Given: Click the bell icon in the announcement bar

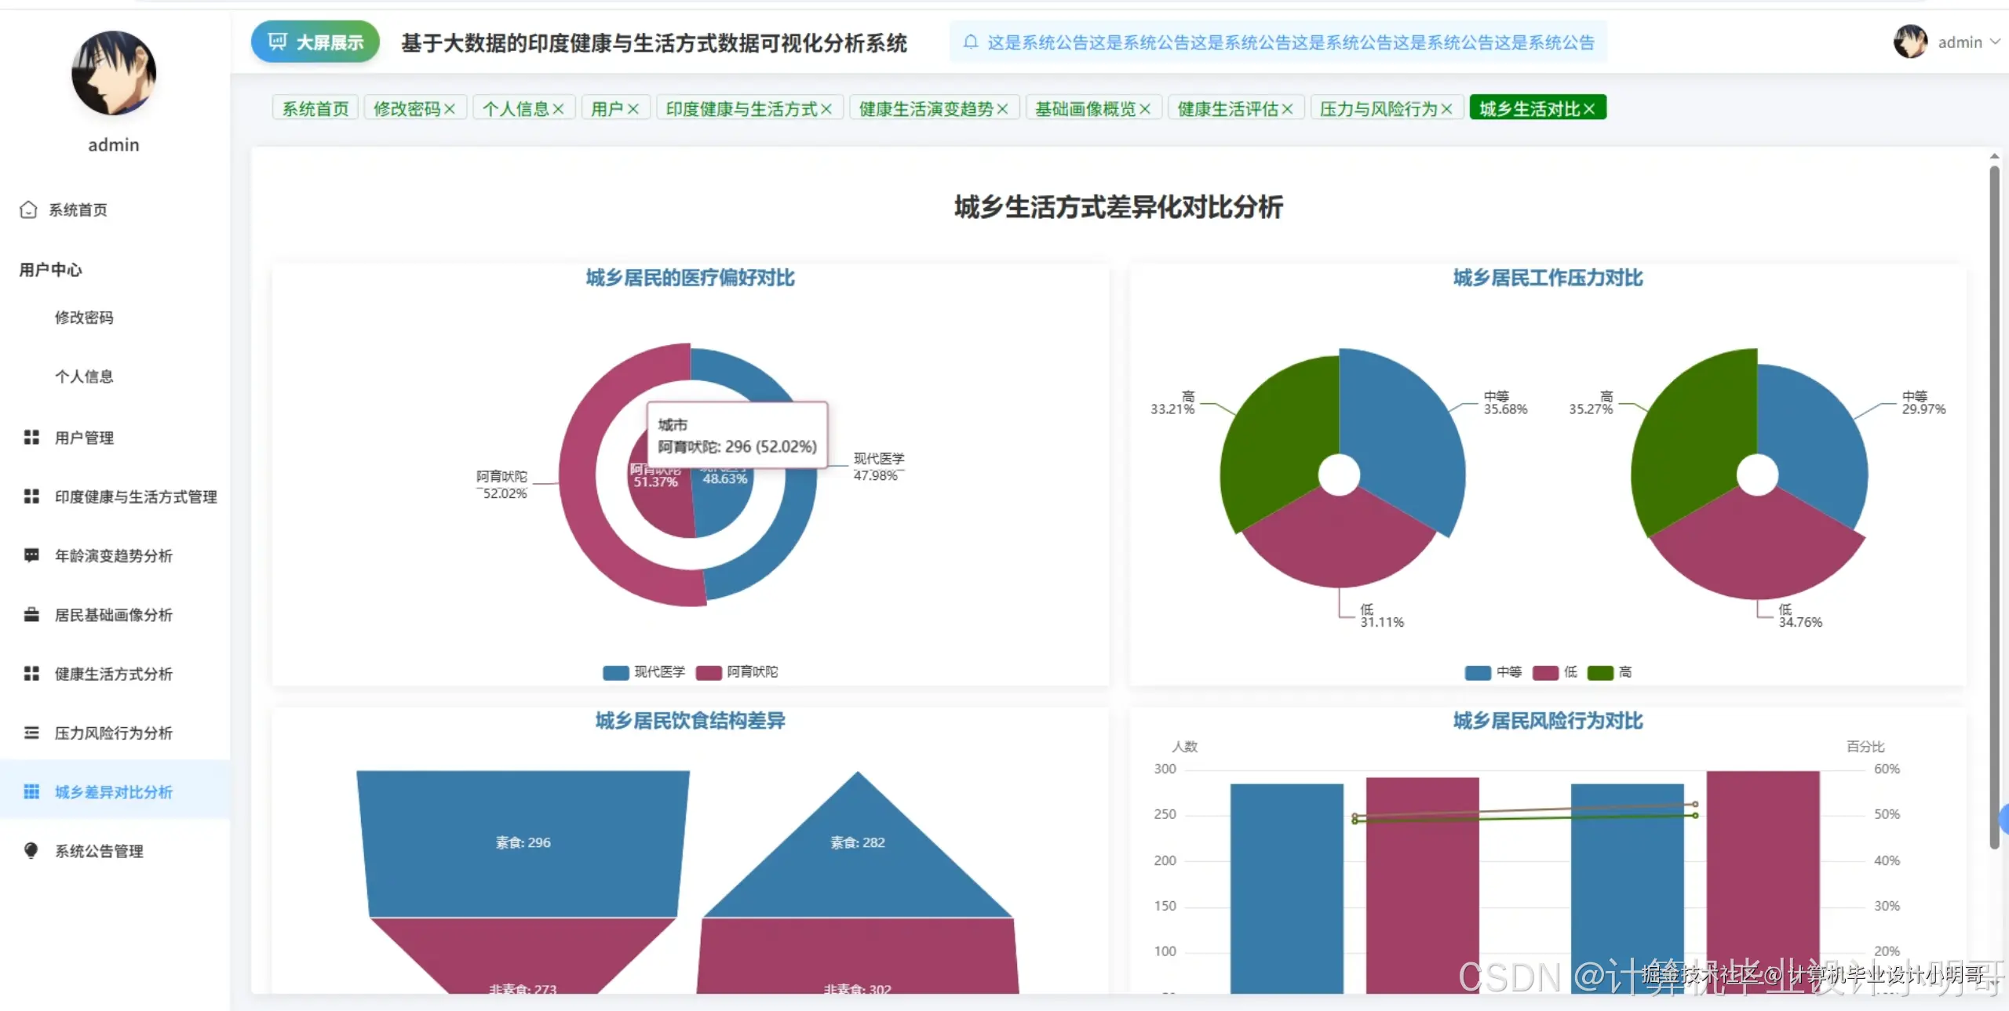Looking at the screenshot, I should click(971, 42).
